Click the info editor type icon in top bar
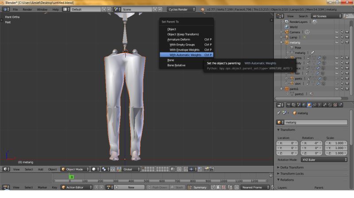This screenshot has height=198, width=354. (6, 9)
